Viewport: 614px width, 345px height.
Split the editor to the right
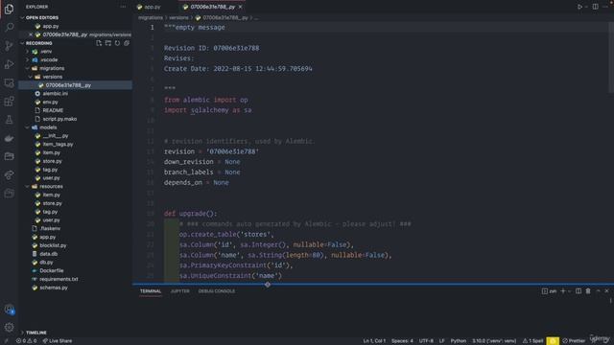595,7
